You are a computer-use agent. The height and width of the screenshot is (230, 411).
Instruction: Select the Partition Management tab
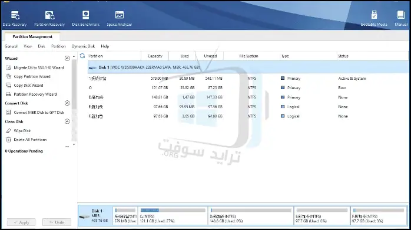32,37
